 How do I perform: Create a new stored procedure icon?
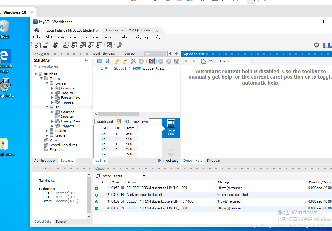pyautogui.click(x=91, y=45)
